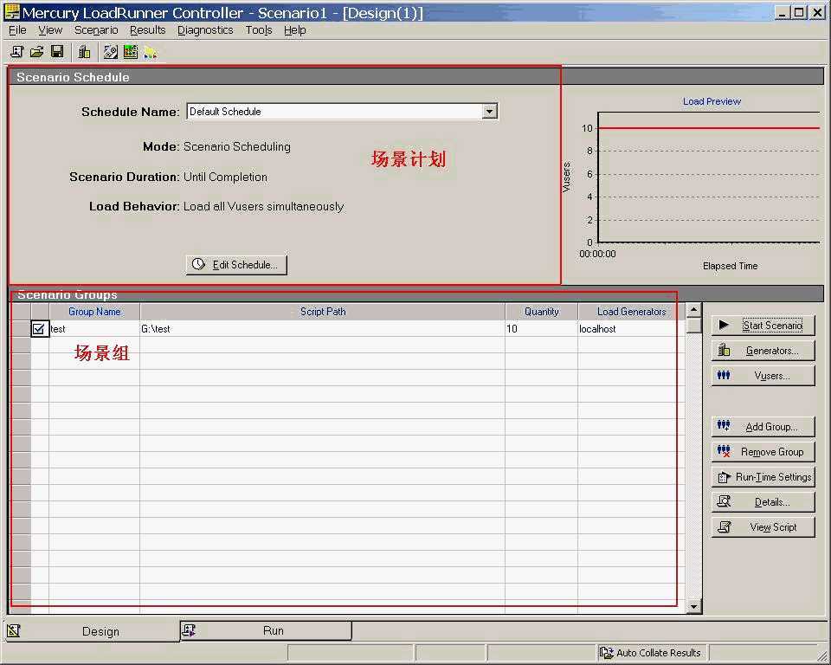Open the Schedule Name dropdown arrow
The image size is (831, 665).
(490, 112)
